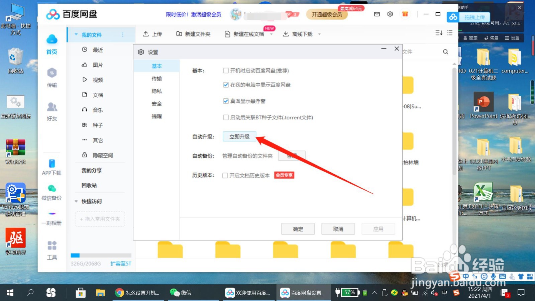Click the mail message icon in title bar
The height and width of the screenshot is (301, 535).
[377, 14]
